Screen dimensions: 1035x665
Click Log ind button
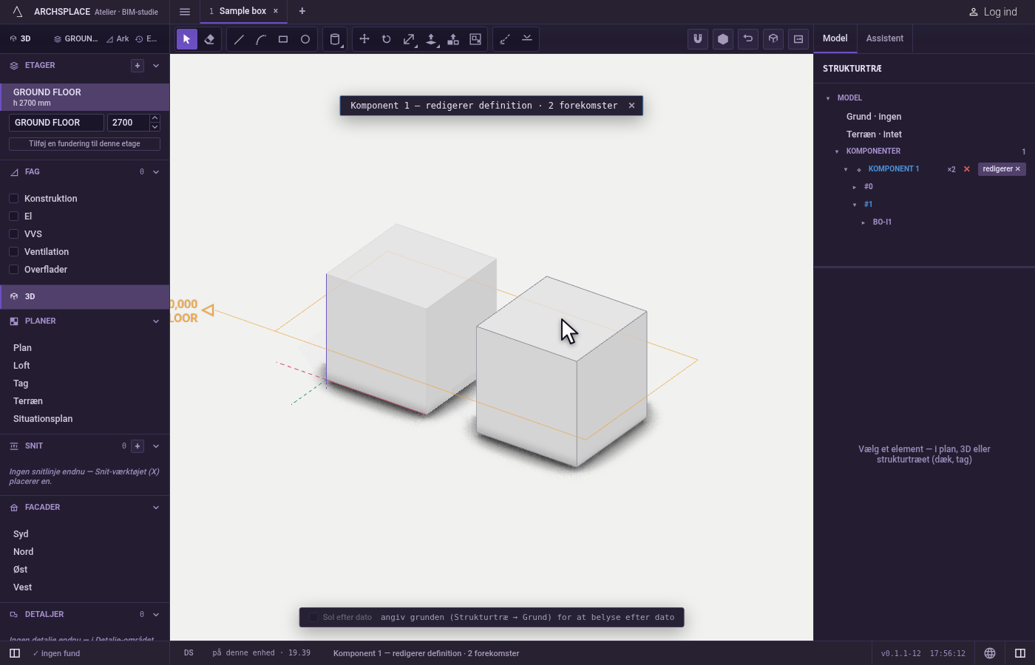pos(993,12)
